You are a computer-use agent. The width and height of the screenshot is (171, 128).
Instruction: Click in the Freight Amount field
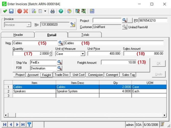coord(119,62)
